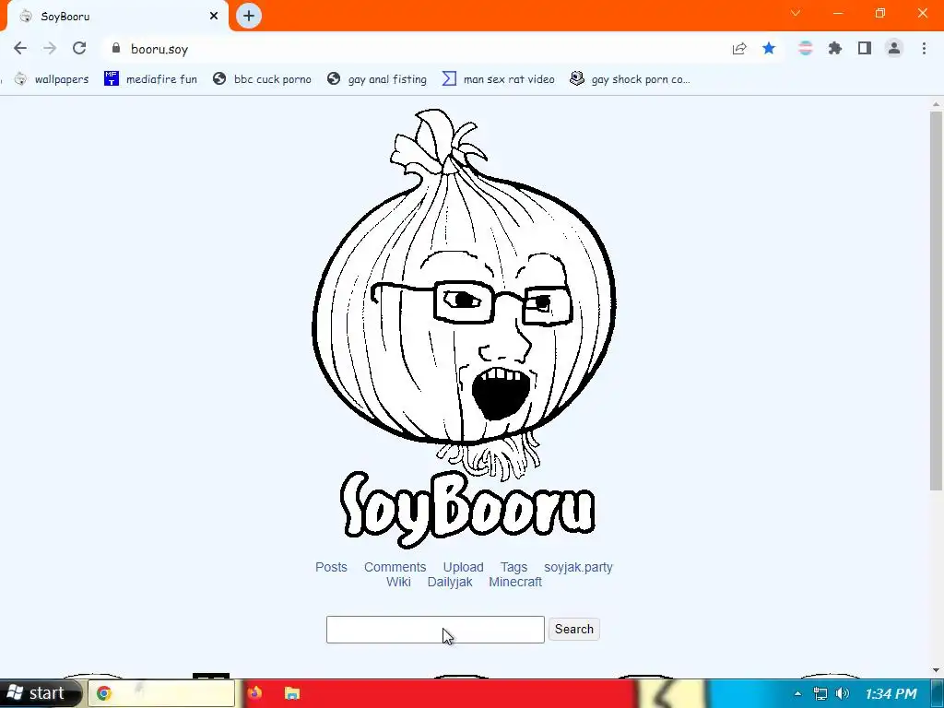Image resolution: width=944 pixels, height=708 pixels.
Task: Open the Comments link
Action: click(x=395, y=567)
